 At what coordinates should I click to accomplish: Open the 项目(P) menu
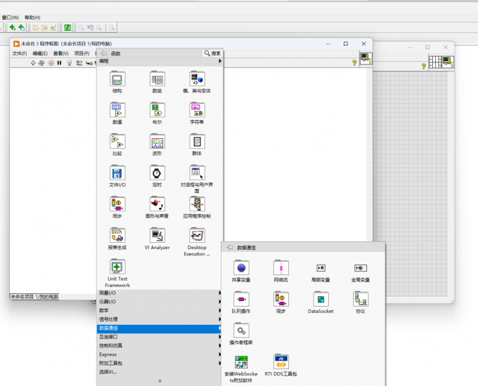[82, 53]
